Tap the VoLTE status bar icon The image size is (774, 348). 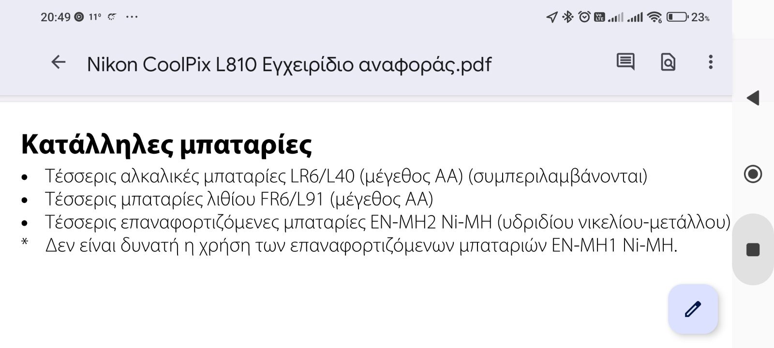[x=599, y=17]
